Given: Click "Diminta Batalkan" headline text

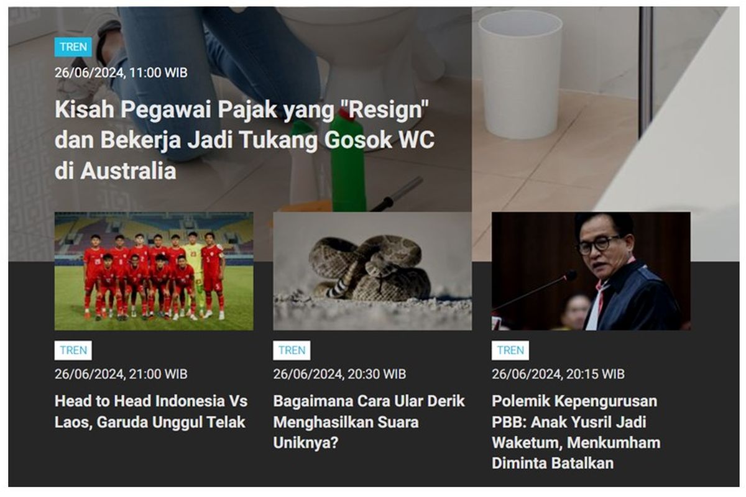Looking at the screenshot, I should point(553,463).
